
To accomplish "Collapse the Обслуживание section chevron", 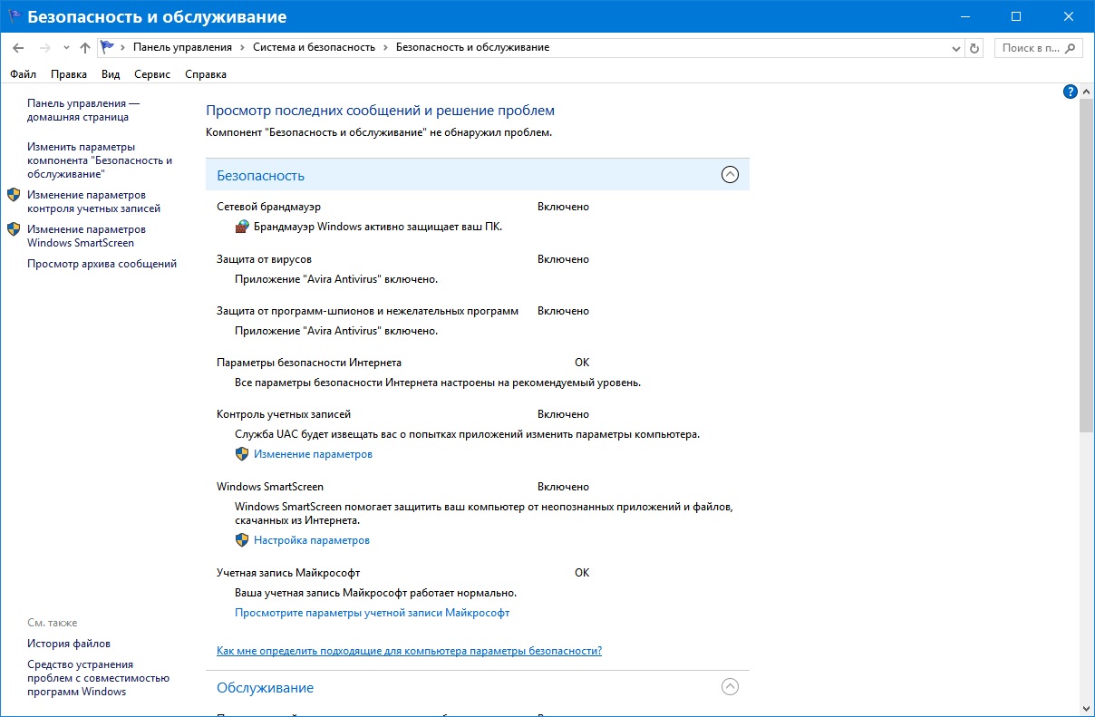I will coord(730,687).
